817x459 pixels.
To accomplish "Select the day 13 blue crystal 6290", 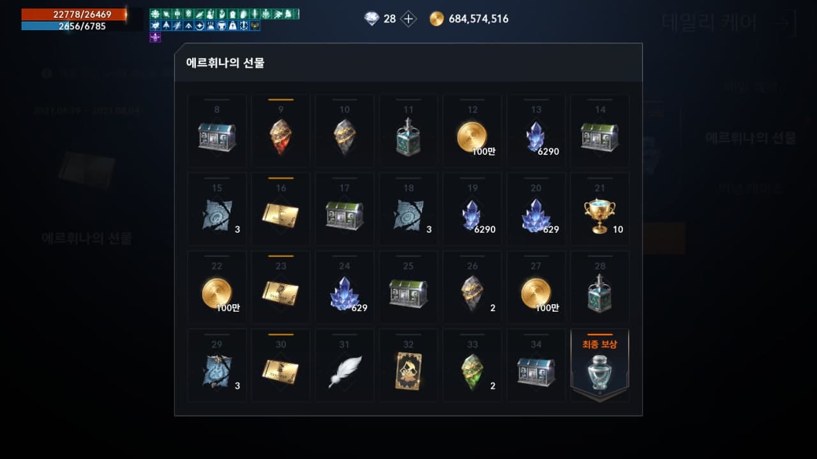I will (x=536, y=131).
